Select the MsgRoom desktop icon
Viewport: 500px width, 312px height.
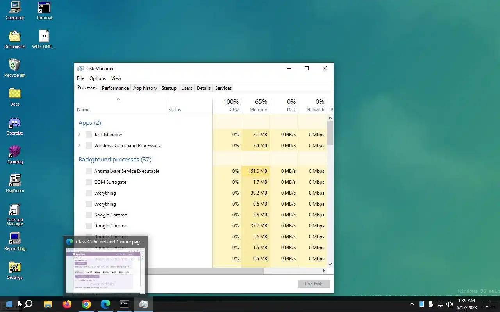point(14,184)
